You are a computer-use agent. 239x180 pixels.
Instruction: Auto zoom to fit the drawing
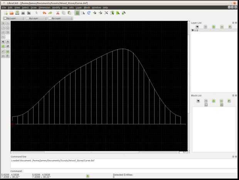tap(106, 13)
